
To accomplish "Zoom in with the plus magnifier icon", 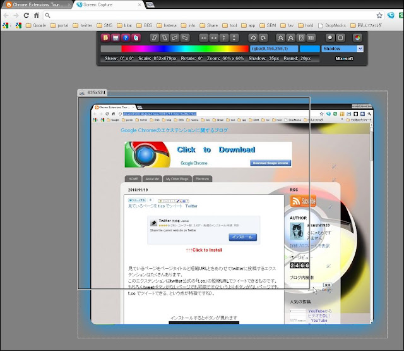I will point(291,38).
